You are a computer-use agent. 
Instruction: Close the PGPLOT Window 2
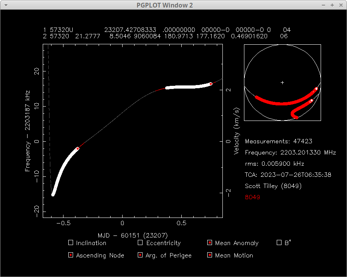pos(340,5)
